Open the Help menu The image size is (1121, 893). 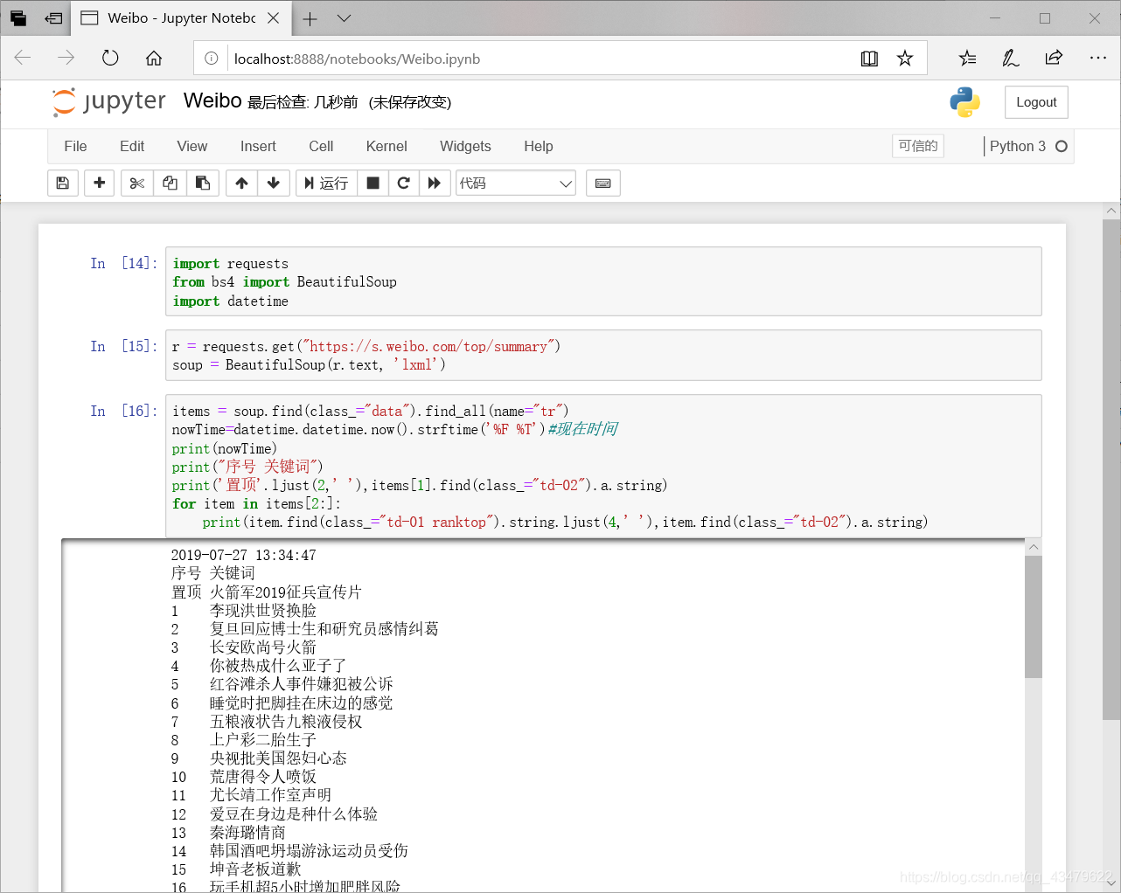(539, 146)
